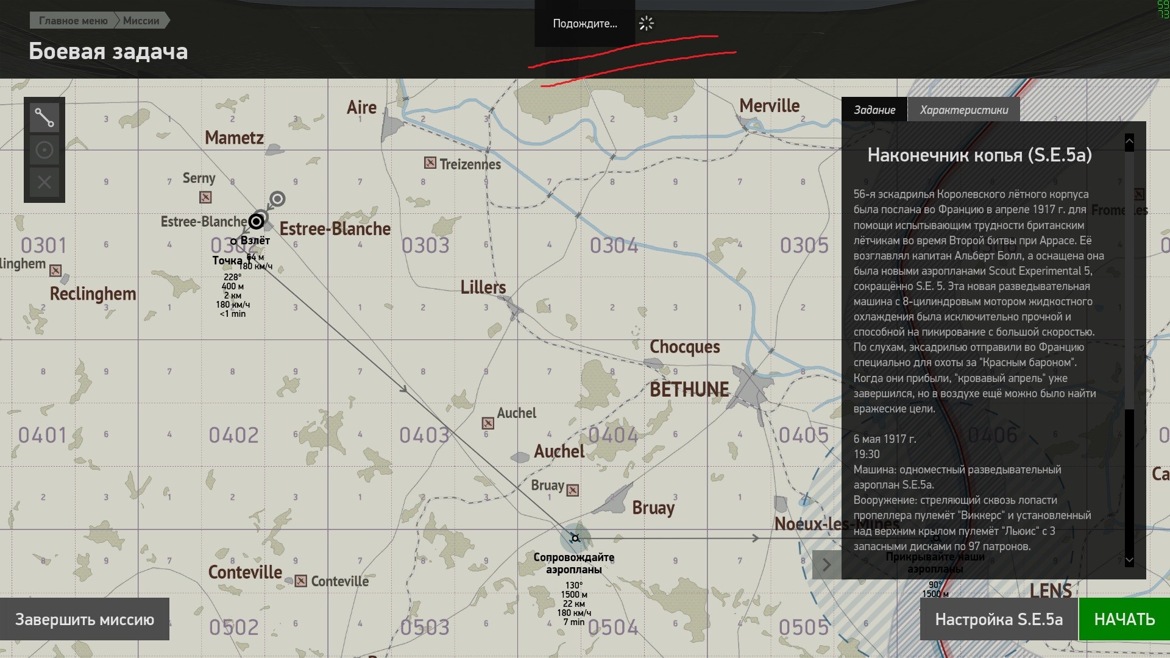
Task: Click the Noeux-les-Mines town label
Action: pos(836,523)
